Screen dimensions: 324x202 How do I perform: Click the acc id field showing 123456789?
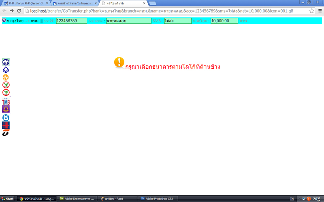coord(72,21)
